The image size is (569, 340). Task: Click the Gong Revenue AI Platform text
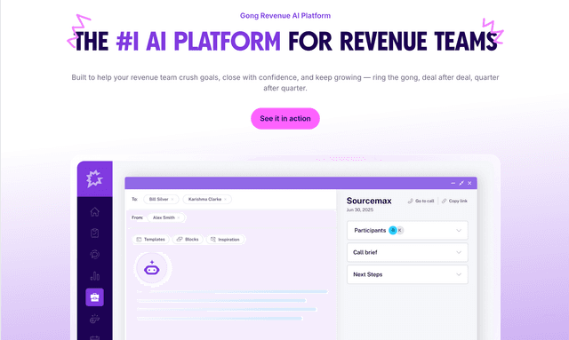[285, 16]
